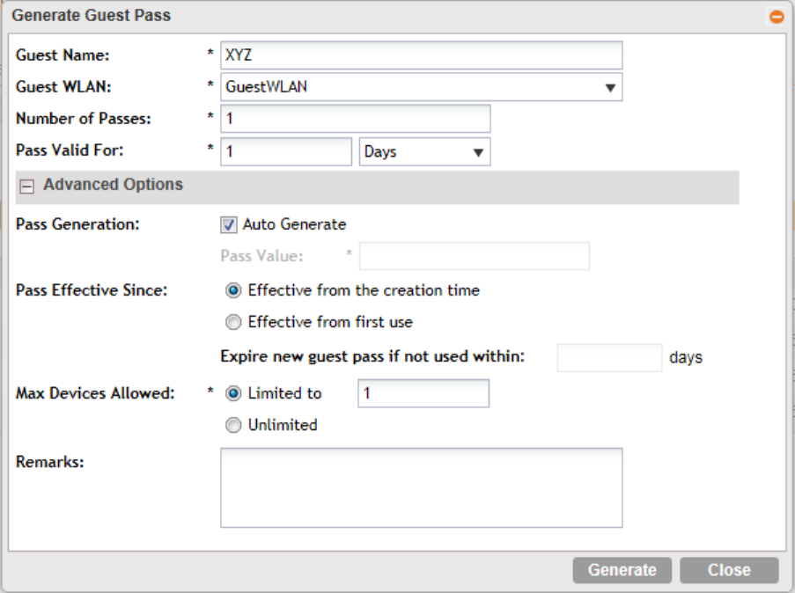Click the disabled Pass Value field
This screenshot has height=593, width=795.
tap(475, 256)
